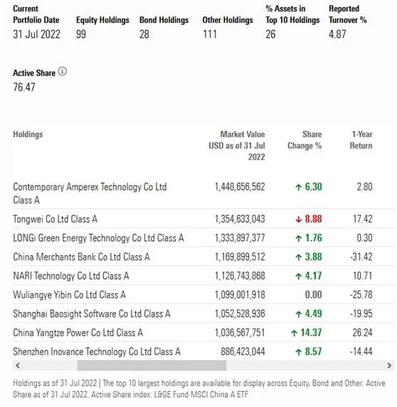Open China Yangtze Power holding
The image size is (397, 407).
tap(78, 333)
